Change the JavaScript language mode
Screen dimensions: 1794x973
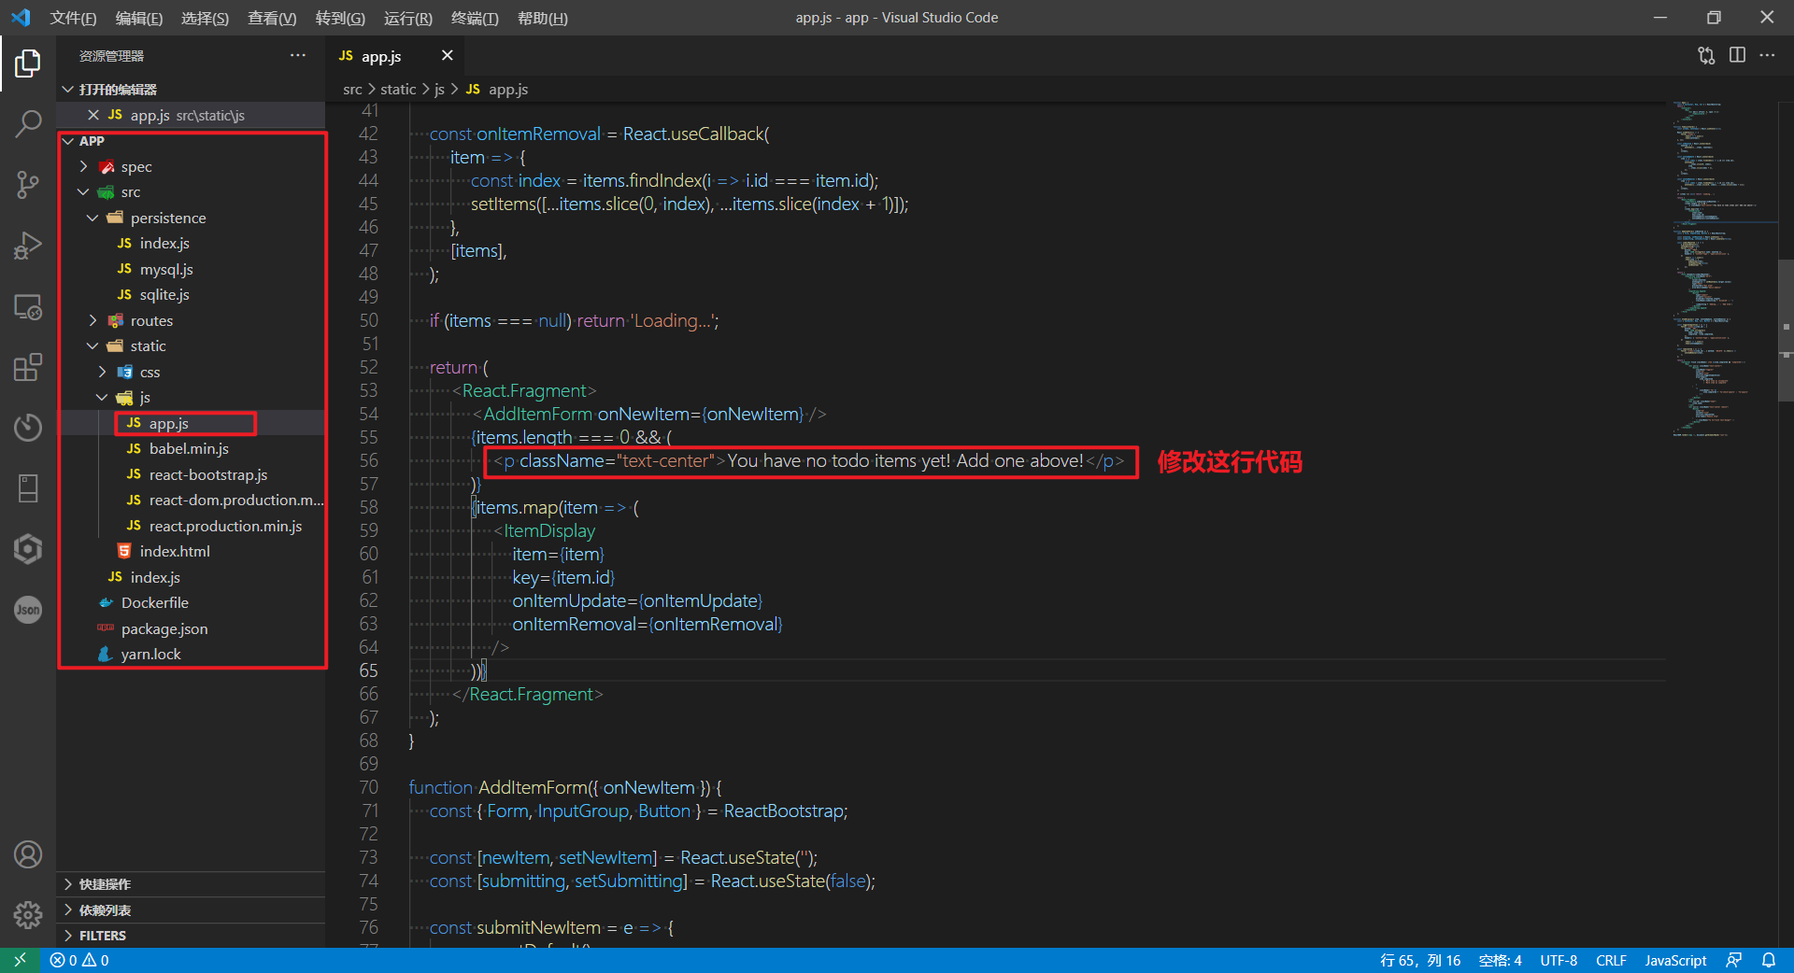coord(1674,960)
